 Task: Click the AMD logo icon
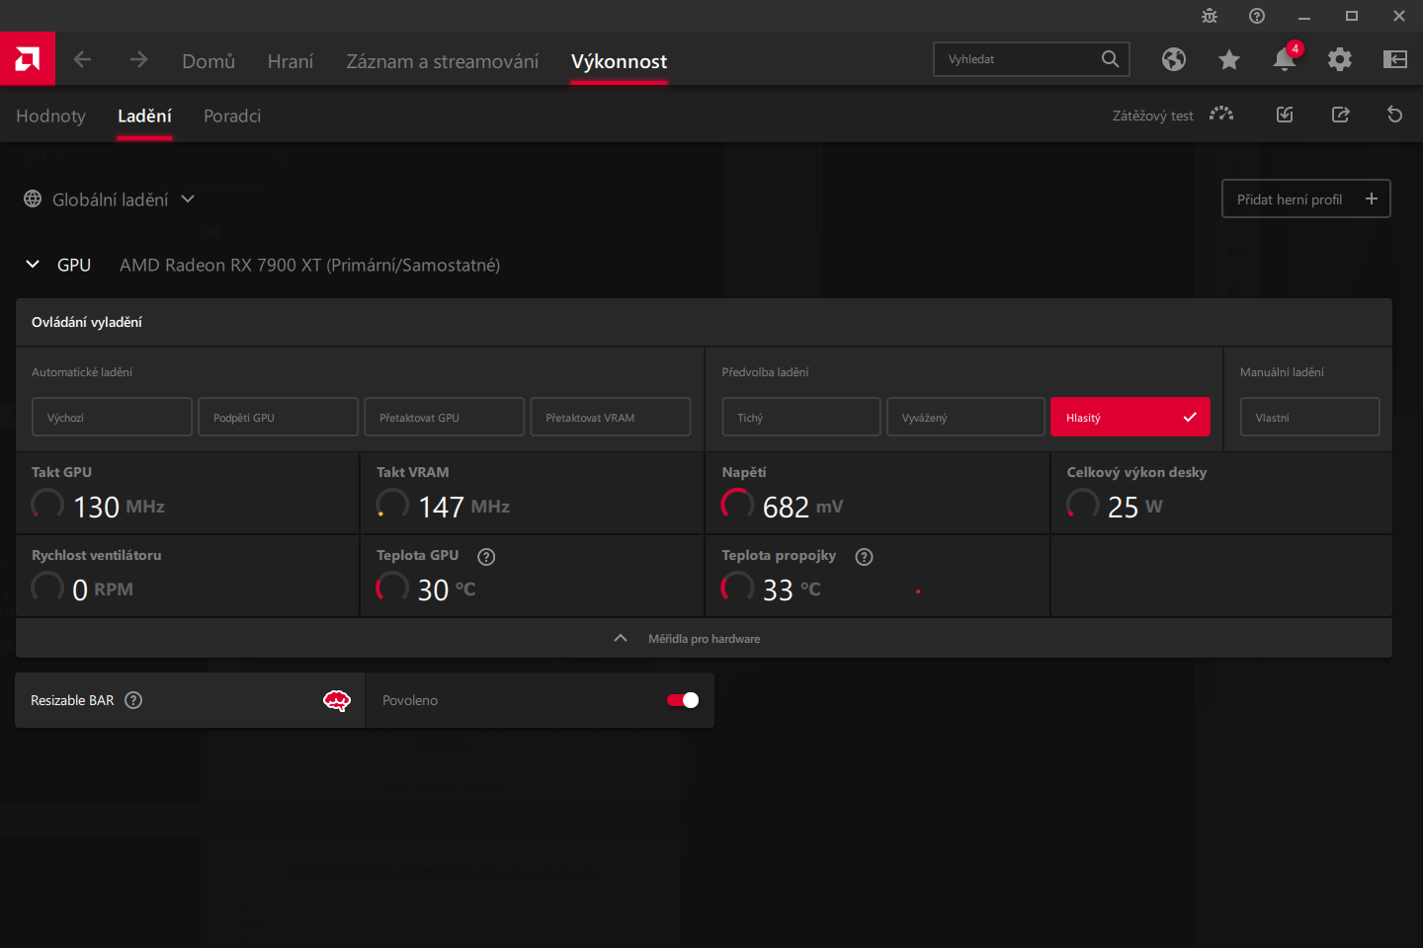coord(28,58)
